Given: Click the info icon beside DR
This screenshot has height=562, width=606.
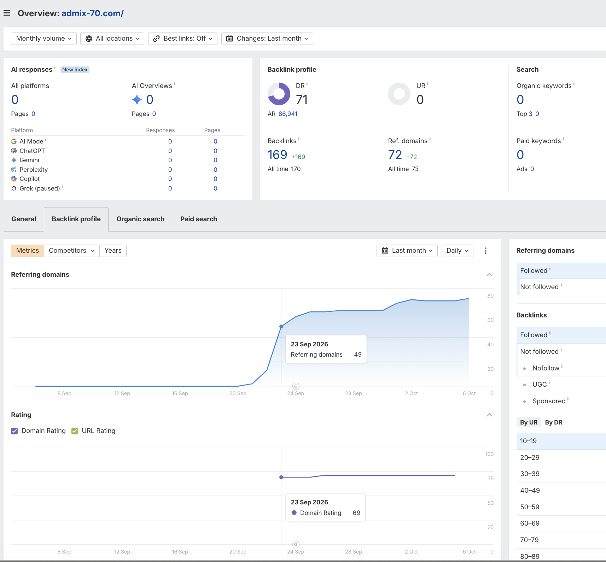Looking at the screenshot, I should [x=307, y=84].
